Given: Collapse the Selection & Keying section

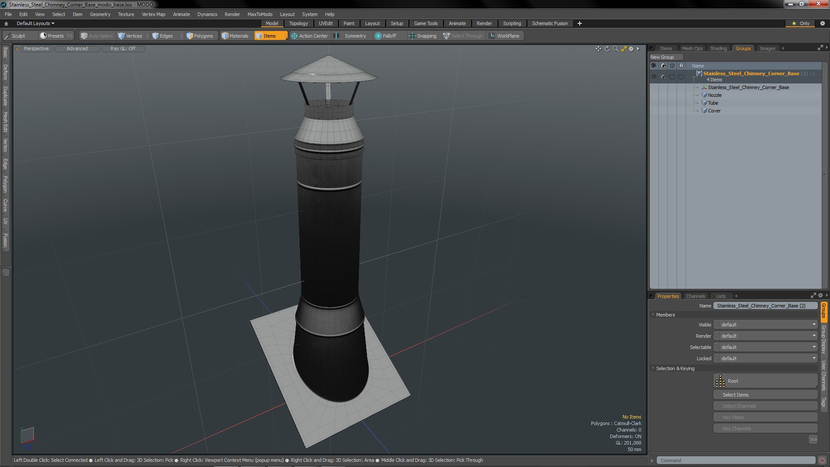Looking at the screenshot, I should pos(653,368).
